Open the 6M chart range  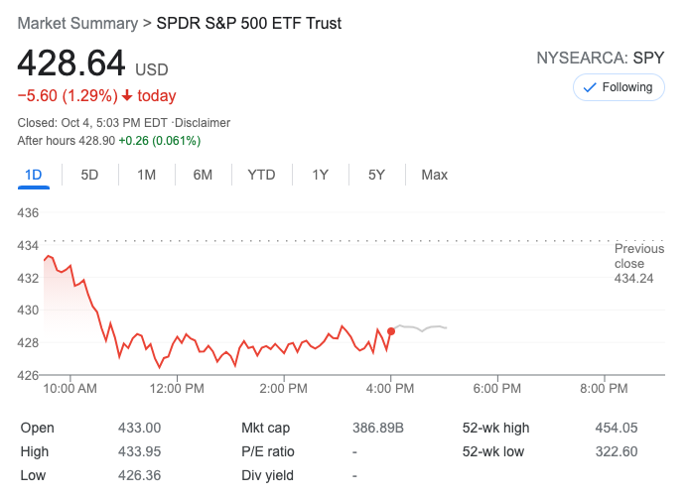[203, 176]
